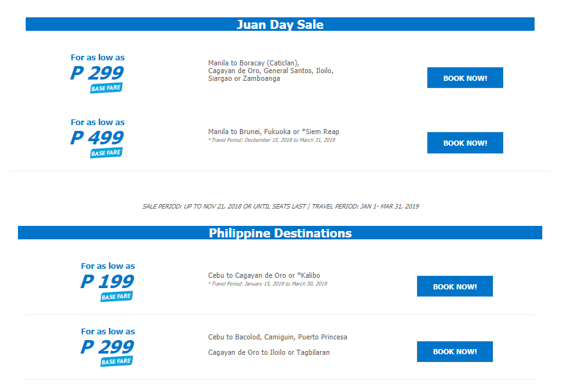
Task: Click the P 499 price graphic
Action: coord(97,137)
